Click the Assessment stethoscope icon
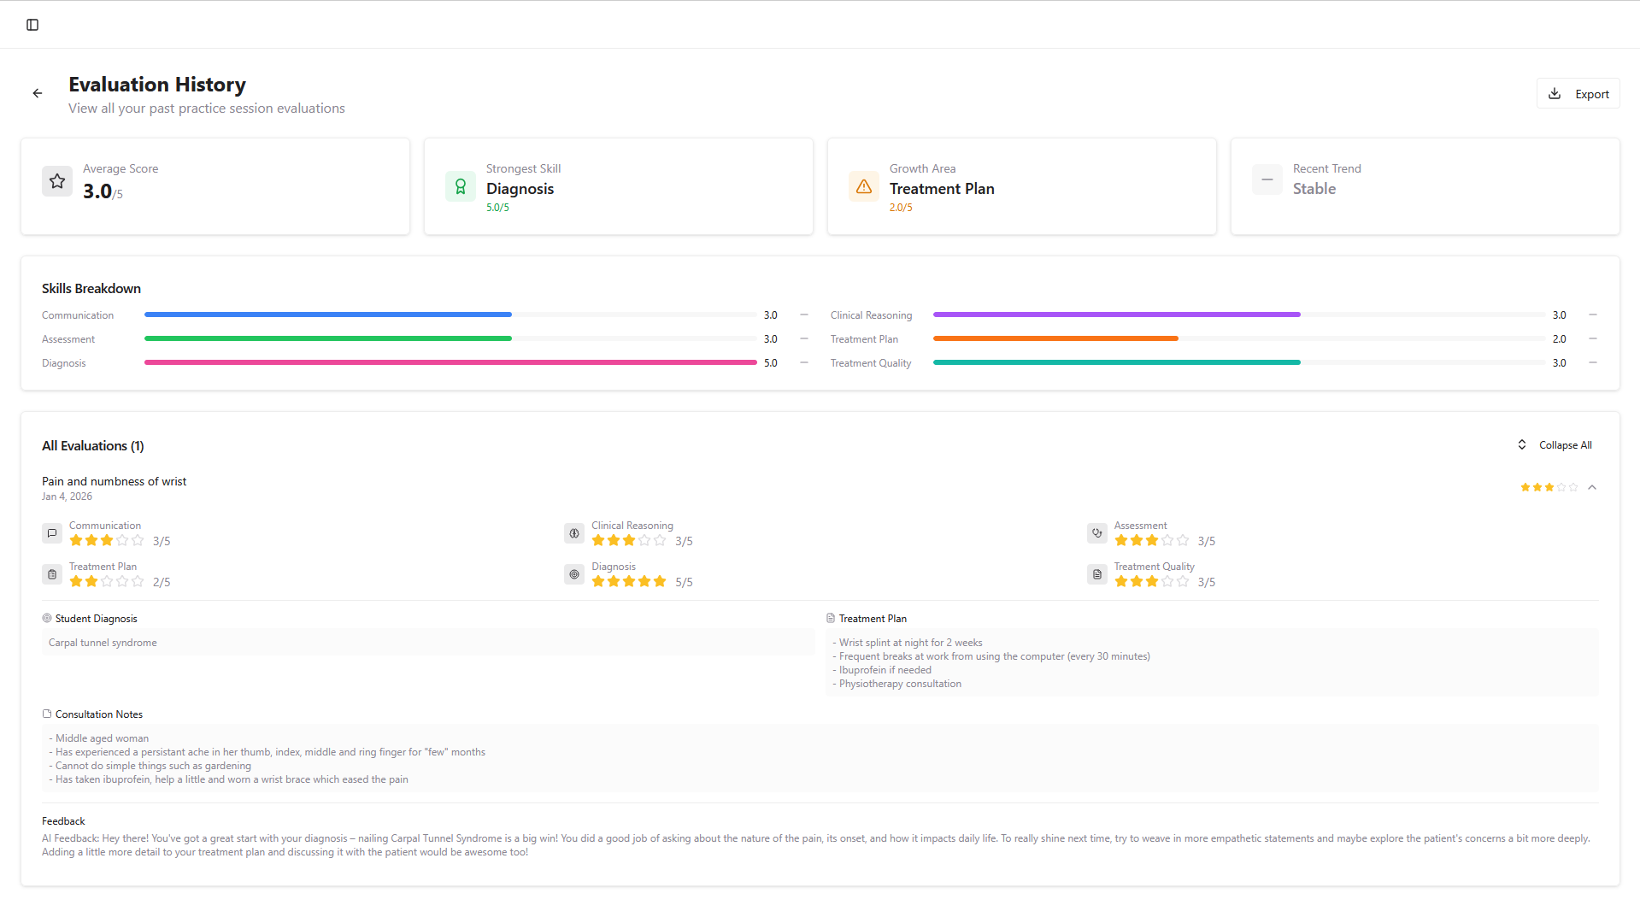The height and width of the screenshot is (917, 1640). click(1096, 533)
